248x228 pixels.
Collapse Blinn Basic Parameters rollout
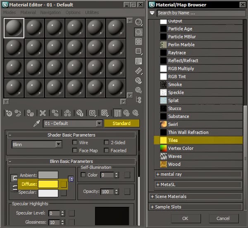point(10,161)
